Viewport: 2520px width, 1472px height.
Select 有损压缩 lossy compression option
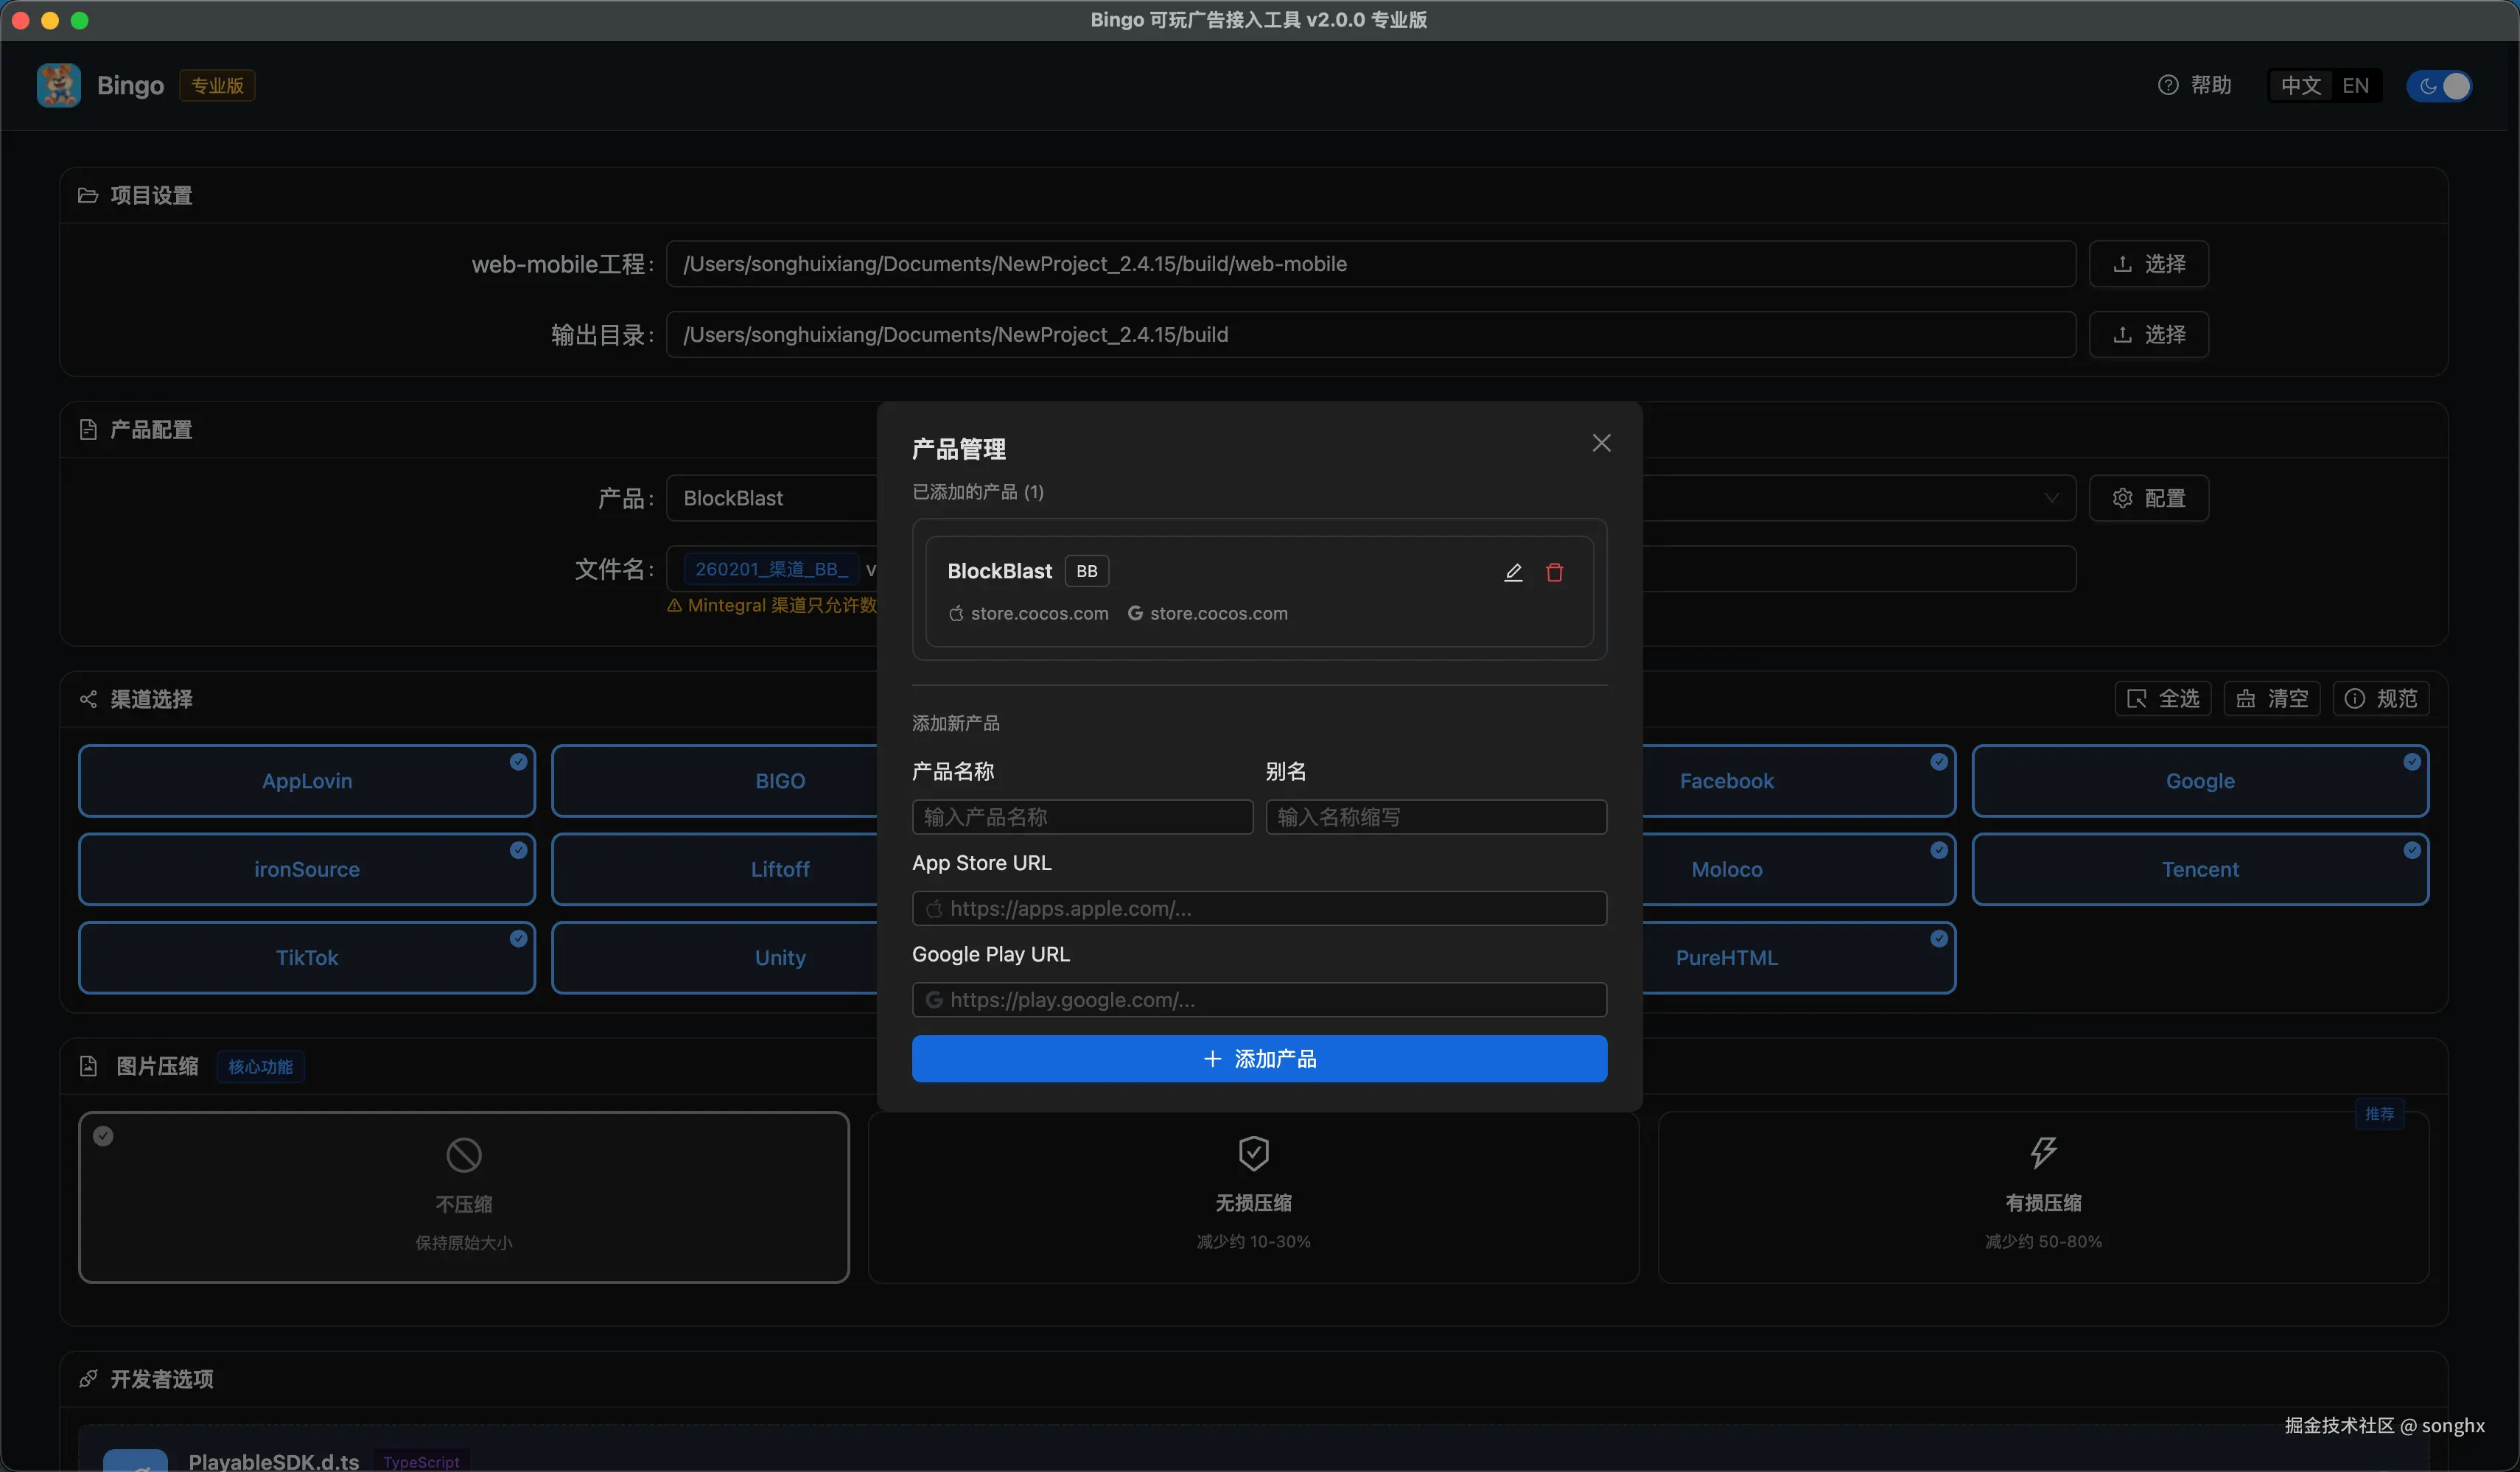click(x=2043, y=1197)
